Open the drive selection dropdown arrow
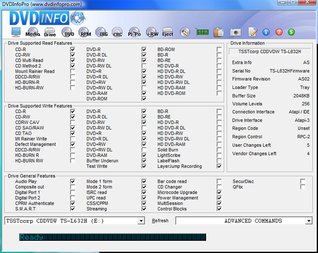This screenshot has width=318, height=253. click(141, 221)
